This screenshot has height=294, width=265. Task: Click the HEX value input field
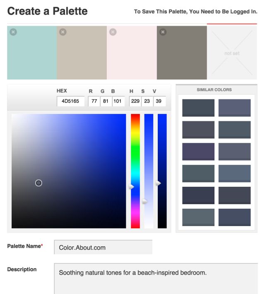tap(70, 101)
